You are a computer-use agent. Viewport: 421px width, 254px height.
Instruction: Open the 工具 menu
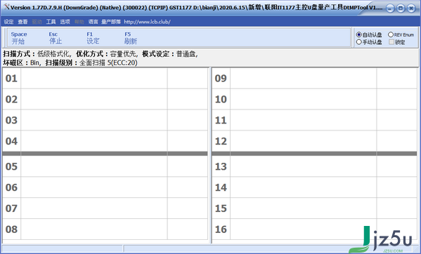[x=51, y=22]
